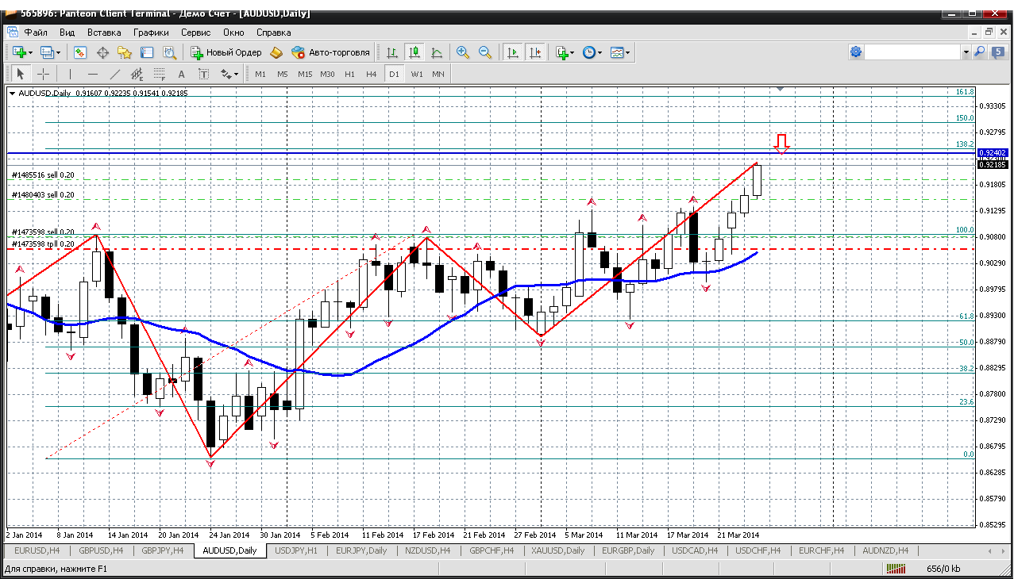
Task: Select the H4 timeframe button
Action: [x=372, y=74]
